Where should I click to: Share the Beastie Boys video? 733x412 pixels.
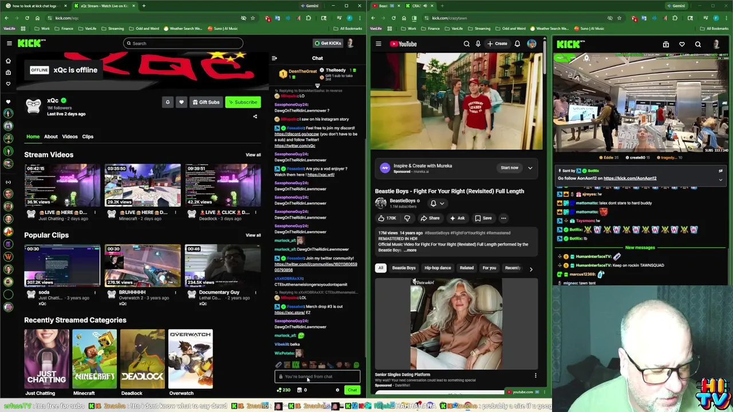click(x=430, y=218)
